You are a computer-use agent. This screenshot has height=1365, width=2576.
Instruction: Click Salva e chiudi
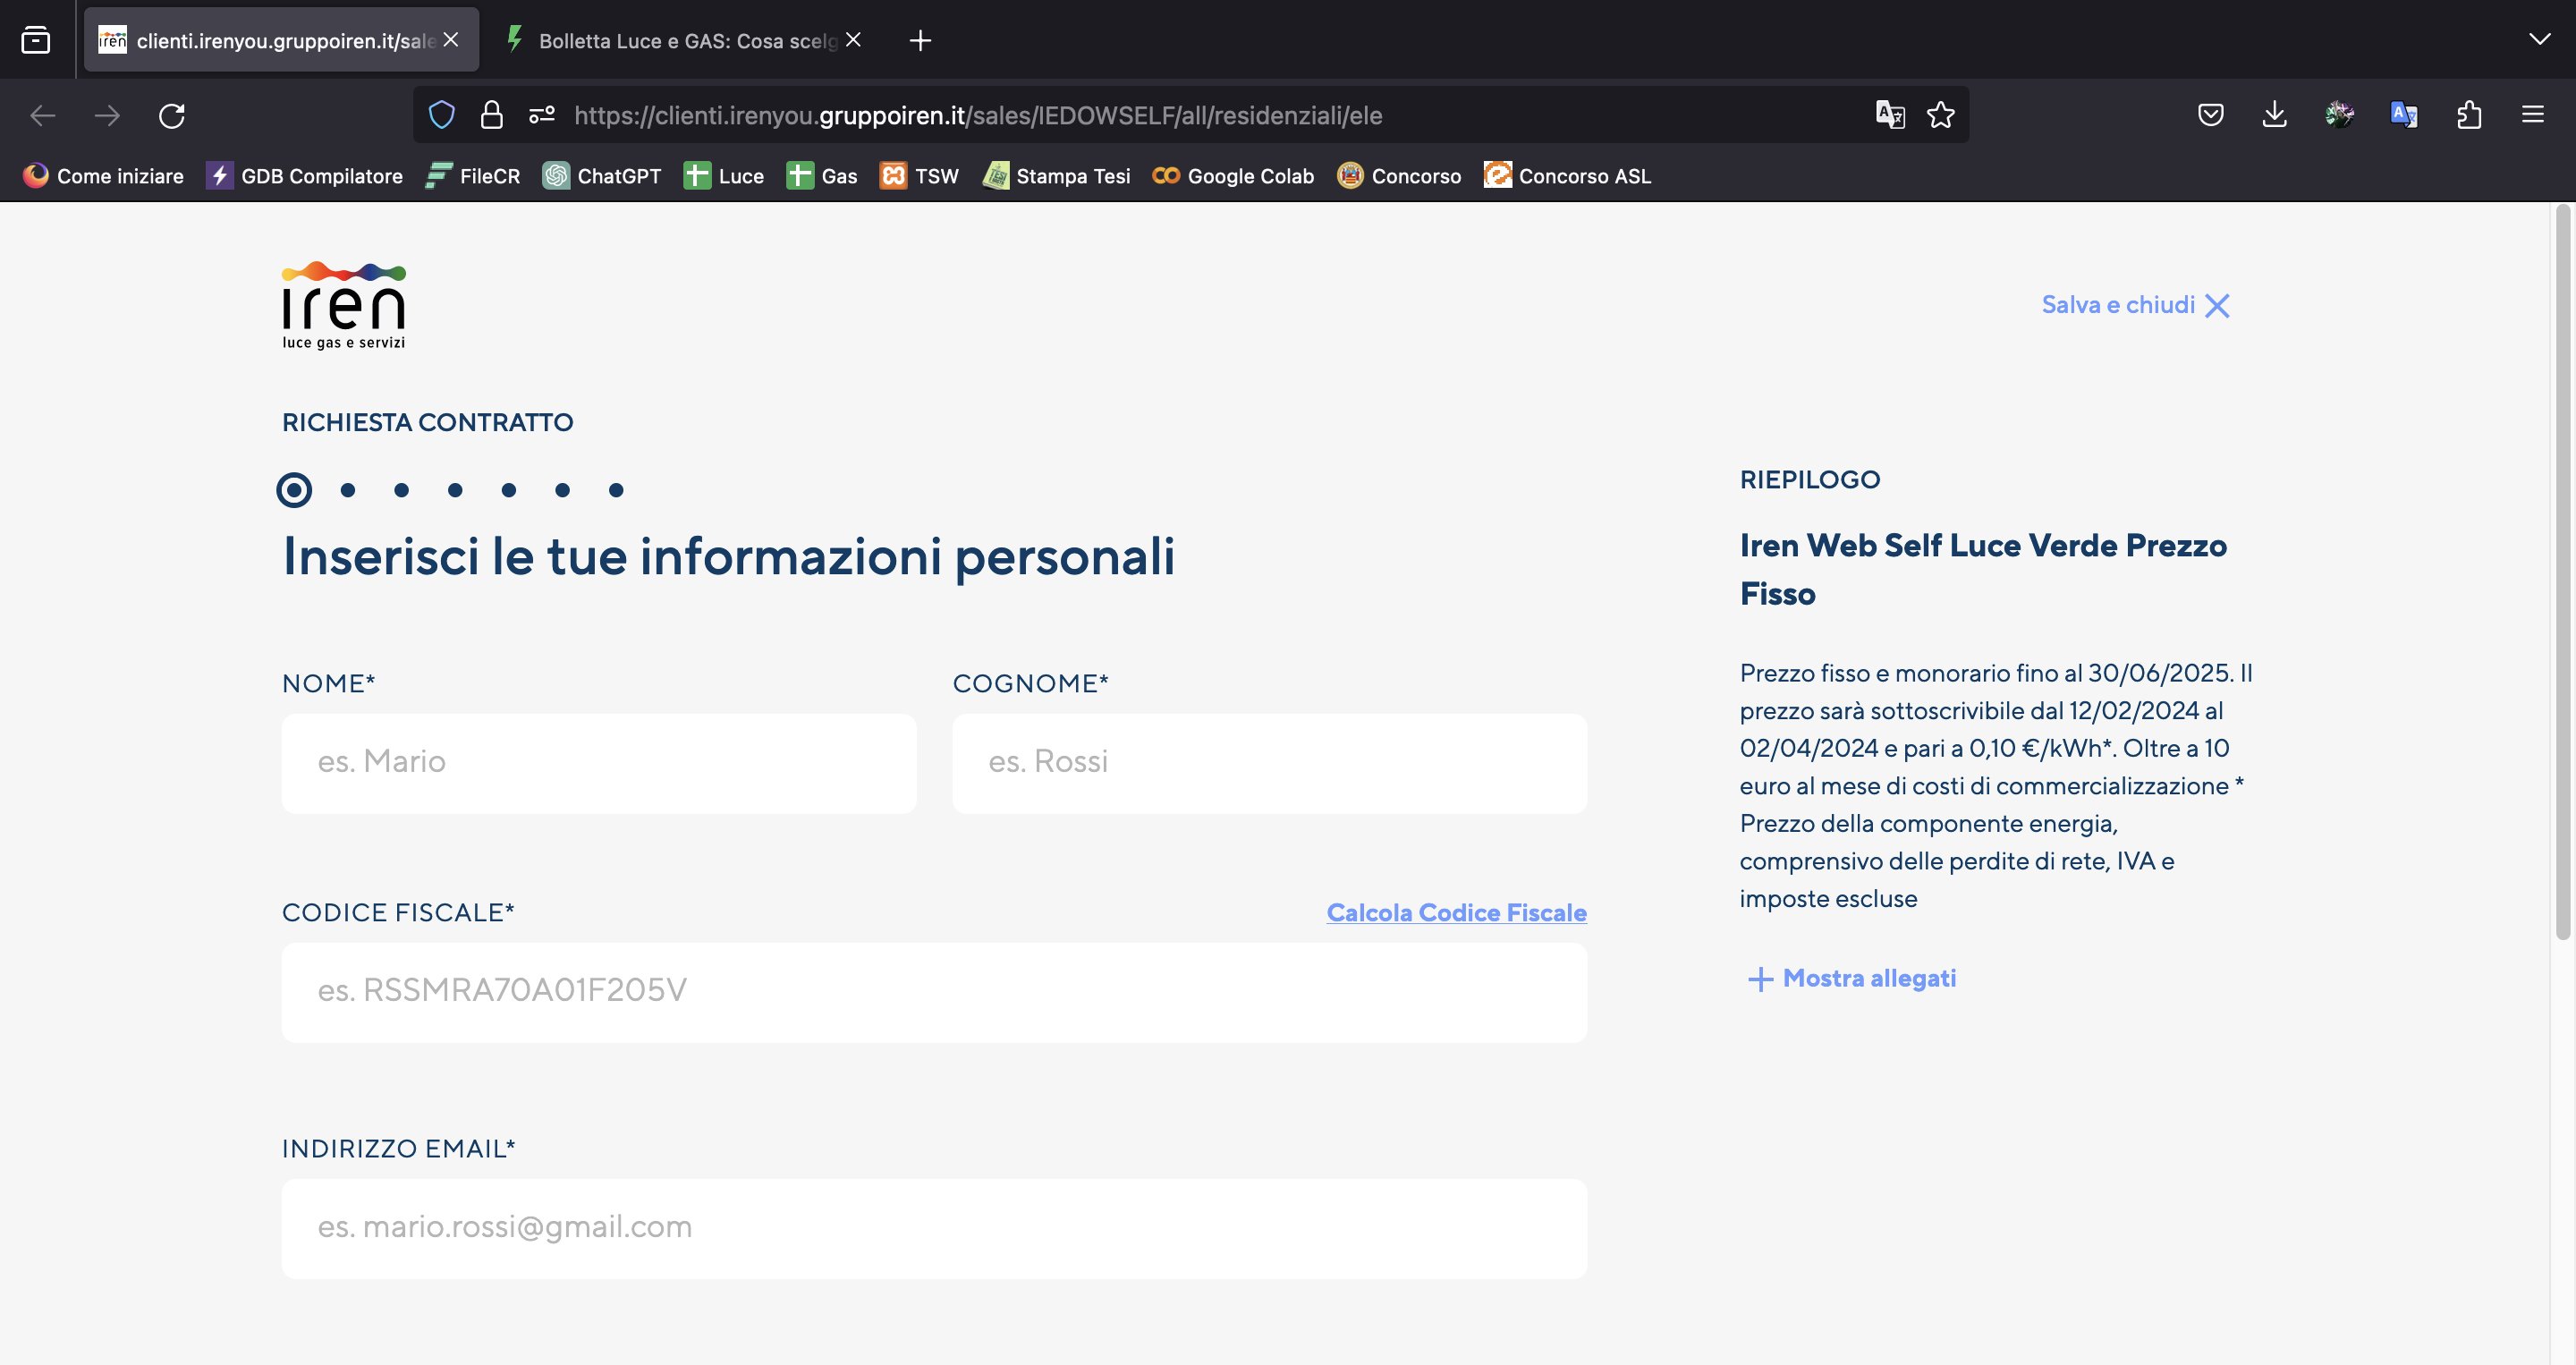pyautogui.click(x=2135, y=305)
